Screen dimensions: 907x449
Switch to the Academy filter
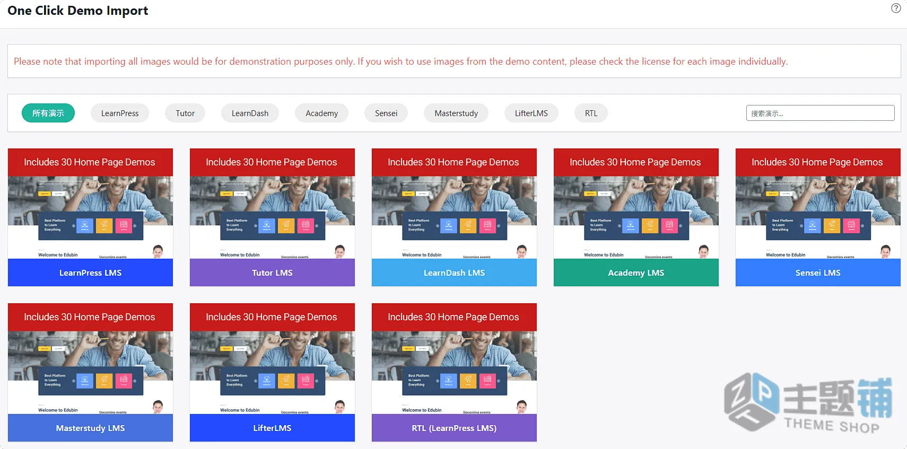pyautogui.click(x=321, y=113)
